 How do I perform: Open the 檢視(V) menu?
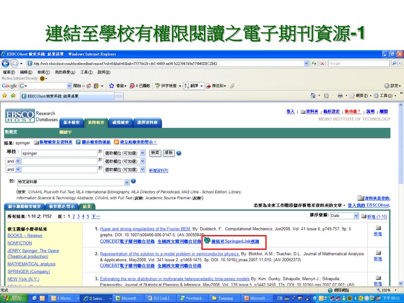[43, 72]
